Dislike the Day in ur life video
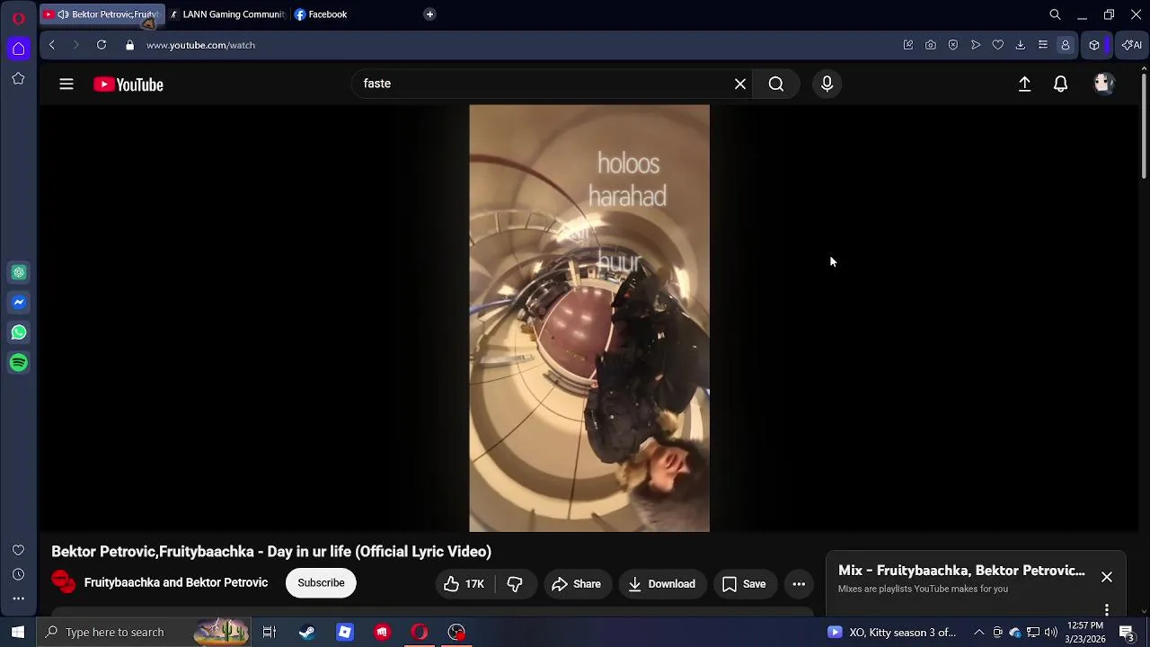 point(515,584)
